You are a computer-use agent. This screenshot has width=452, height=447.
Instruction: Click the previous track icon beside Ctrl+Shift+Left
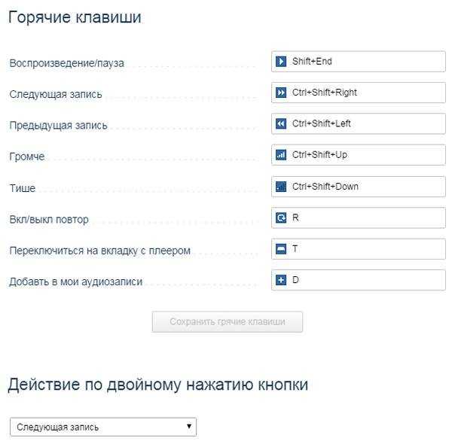[x=281, y=123]
